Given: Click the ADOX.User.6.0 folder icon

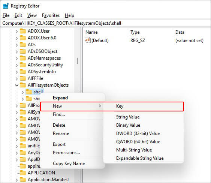Looking at the screenshot, I should tap(23, 38).
